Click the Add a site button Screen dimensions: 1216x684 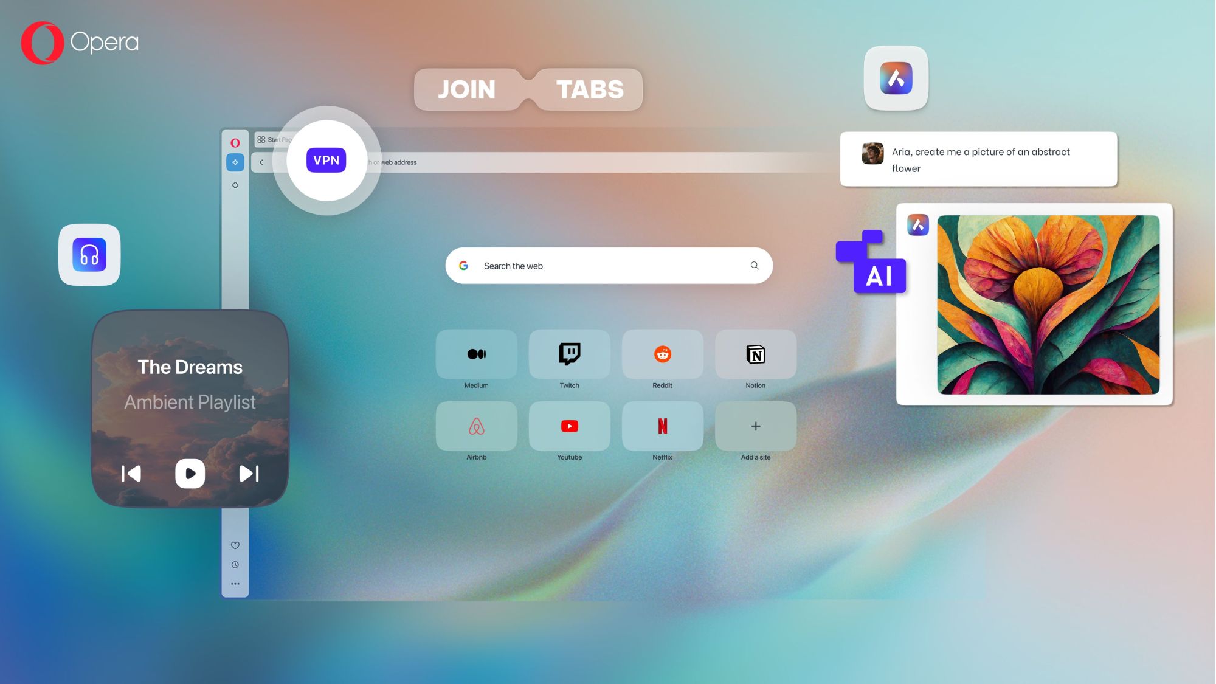tap(755, 426)
